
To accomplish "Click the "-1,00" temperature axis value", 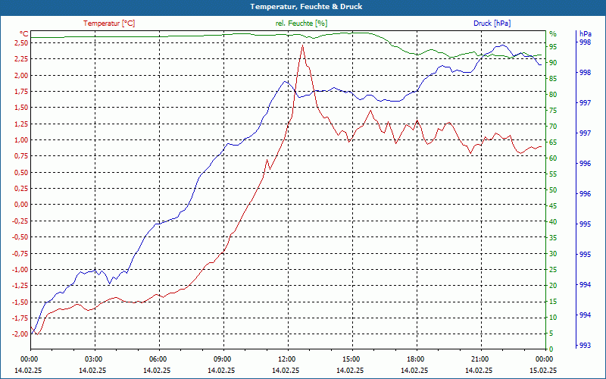I will (x=20, y=270).
